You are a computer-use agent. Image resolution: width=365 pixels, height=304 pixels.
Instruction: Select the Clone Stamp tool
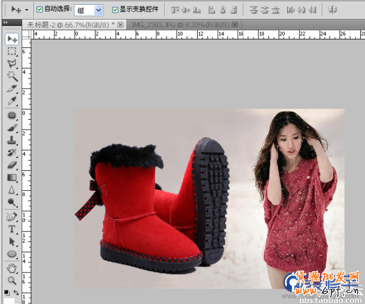tap(12, 140)
